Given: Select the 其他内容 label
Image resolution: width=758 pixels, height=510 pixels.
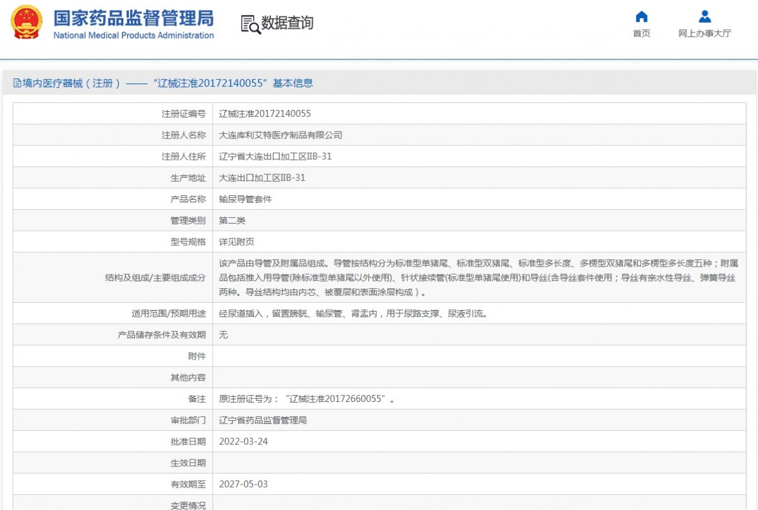Looking at the screenshot, I should click(188, 377).
